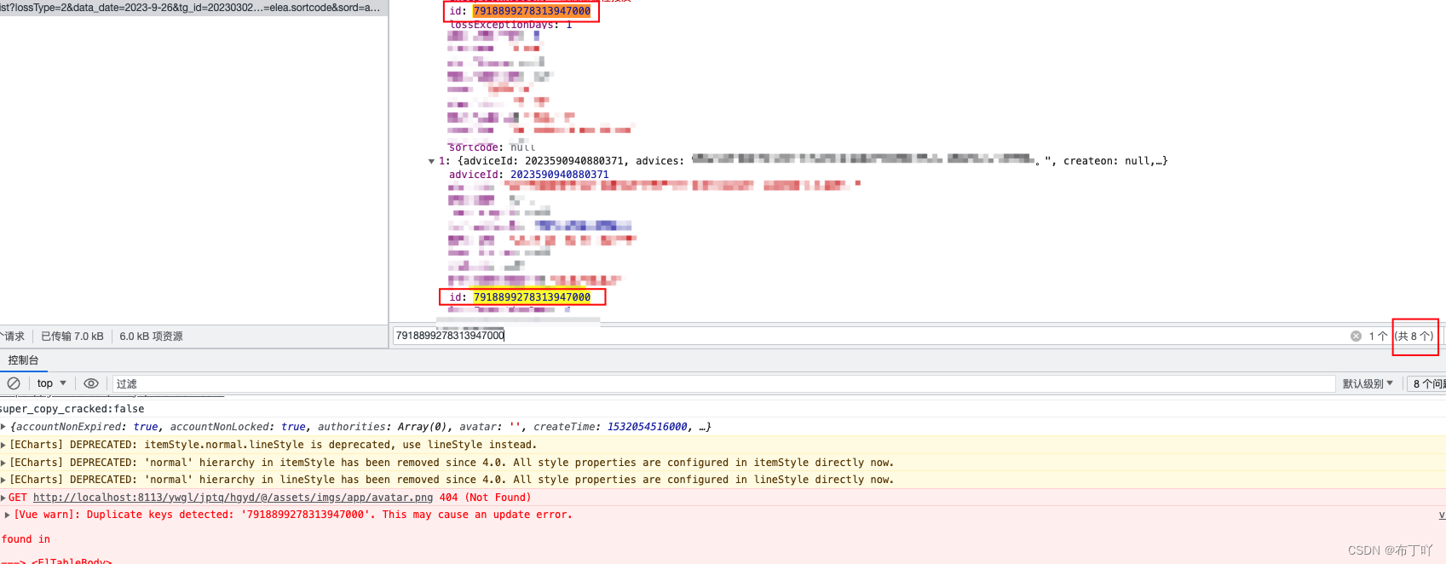
Task: Clear the console with the block icon
Action: (14, 383)
